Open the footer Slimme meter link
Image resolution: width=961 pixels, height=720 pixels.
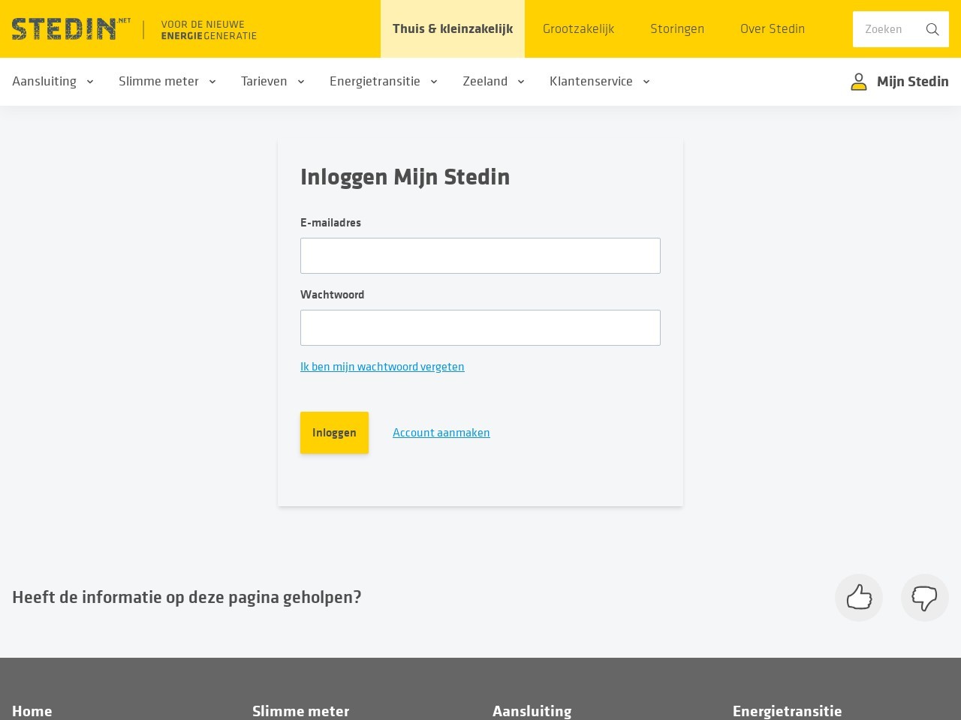point(301,711)
